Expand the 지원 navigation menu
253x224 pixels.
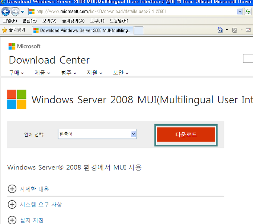(95, 73)
